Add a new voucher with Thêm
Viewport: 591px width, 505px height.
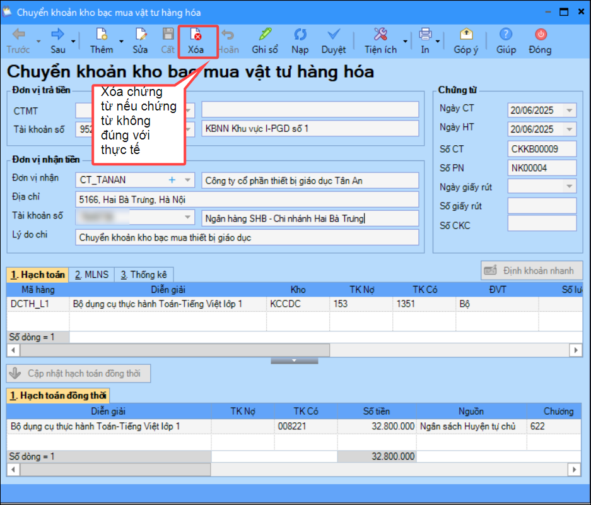coord(101,41)
